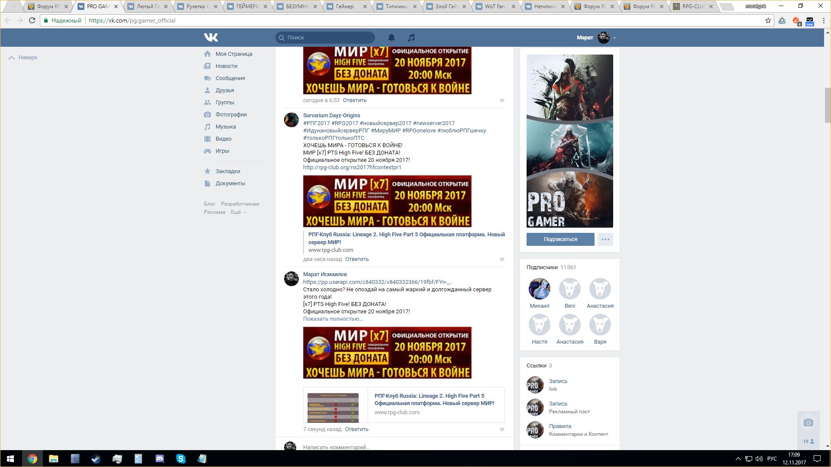Open Steam from the Windows taskbar
Image resolution: width=831 pixels, height=467 pixels.
click(x=96, y=459)
